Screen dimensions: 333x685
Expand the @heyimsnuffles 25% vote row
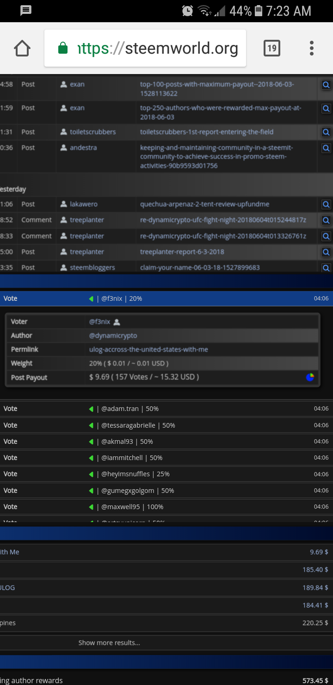pos(166,474)
